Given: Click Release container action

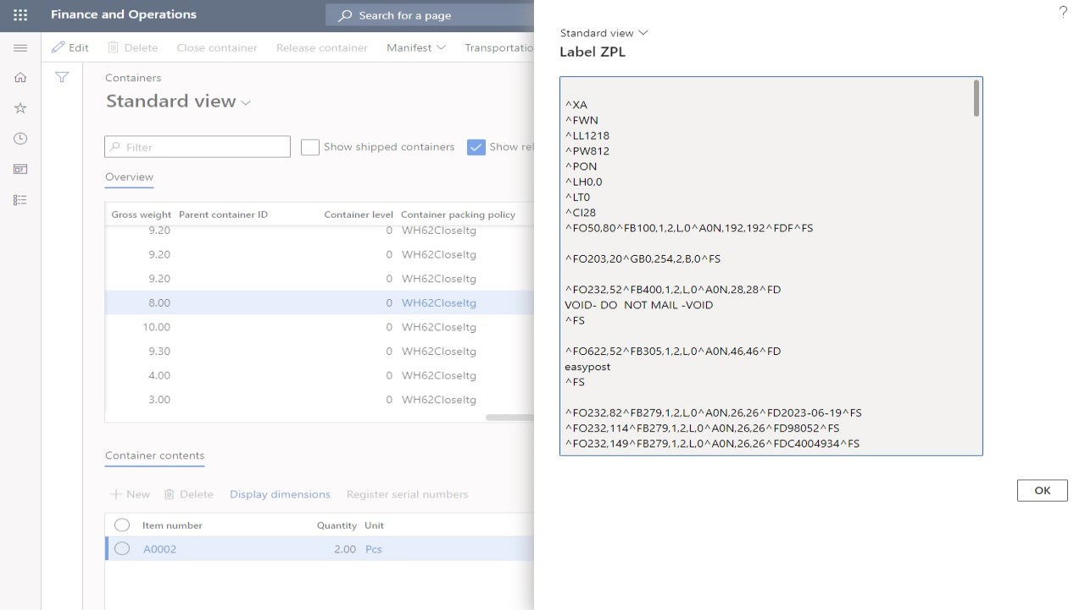Looking at the screenshot, I should [322, 47].
